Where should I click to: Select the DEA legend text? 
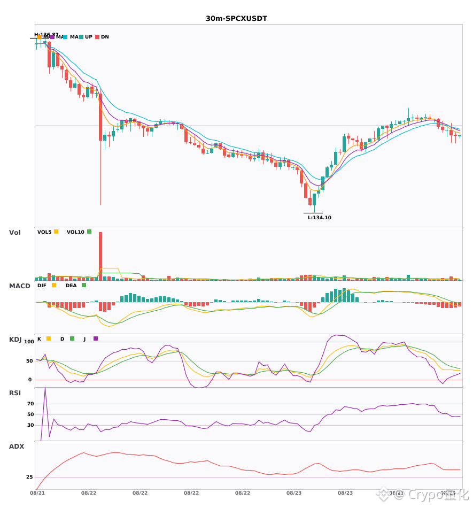(71, 286)
